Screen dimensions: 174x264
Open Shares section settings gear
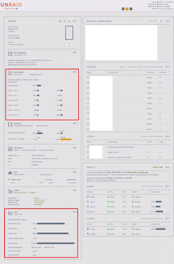(x=167, y=67)
